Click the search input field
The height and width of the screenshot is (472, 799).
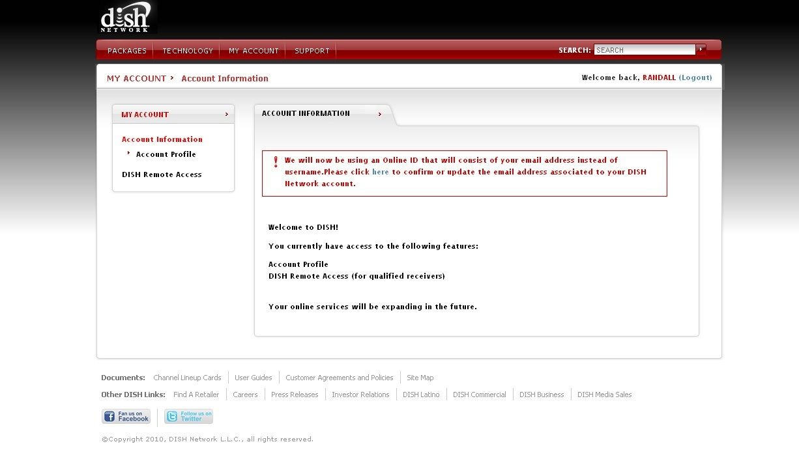tap(645, 50)
